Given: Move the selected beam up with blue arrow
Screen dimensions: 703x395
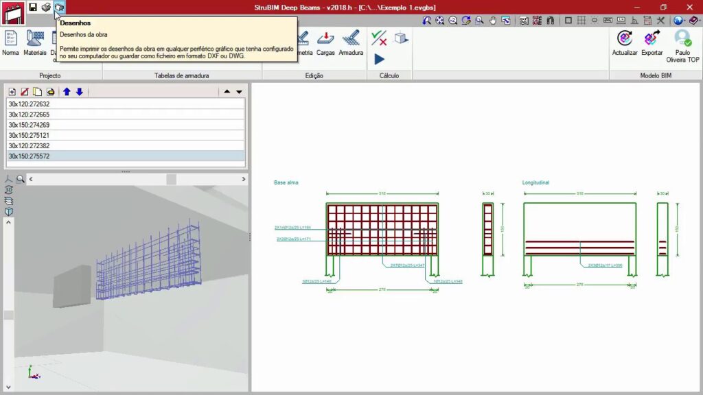Looking at the screenshot, I should tap(67, 92).
